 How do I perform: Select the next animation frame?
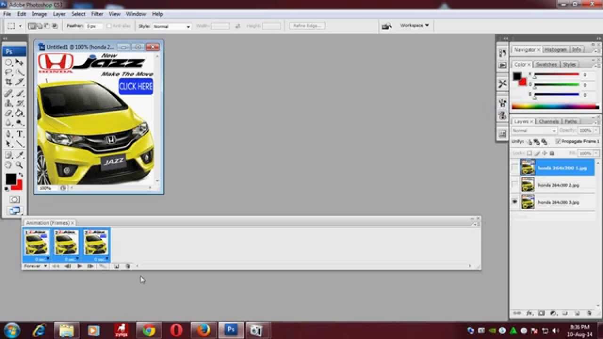(x=90, y=266)
